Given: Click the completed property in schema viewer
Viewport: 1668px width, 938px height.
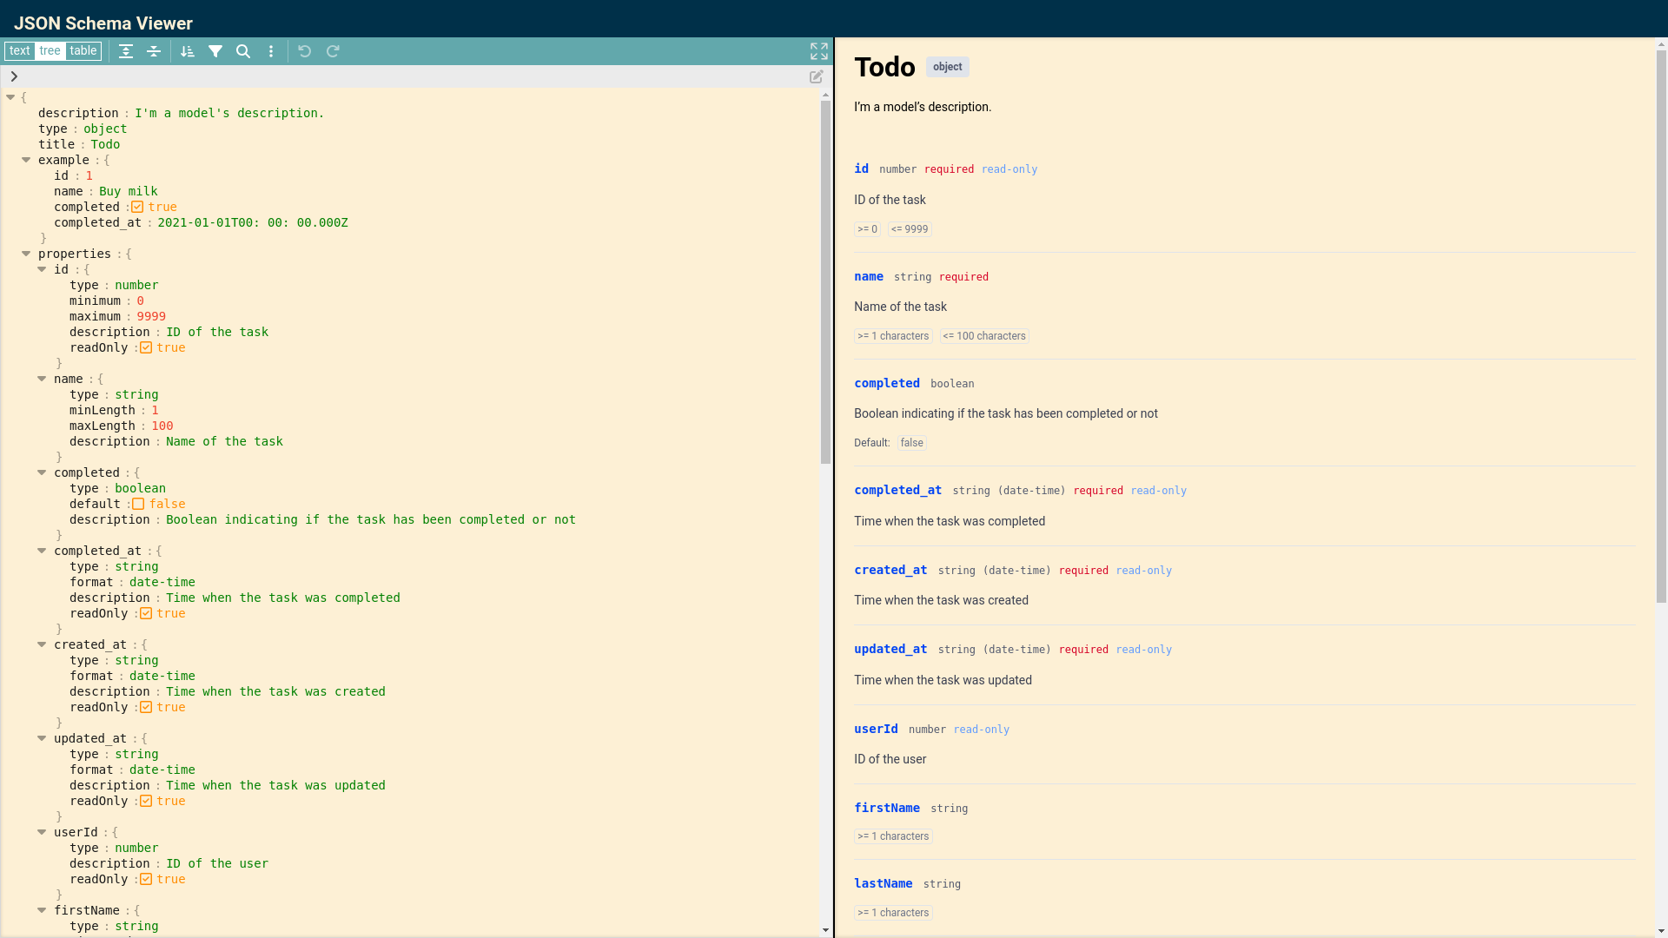Looking at the screenshot, I should point(887,383).
